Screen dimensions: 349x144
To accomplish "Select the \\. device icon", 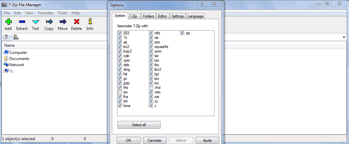I will coord(6,71).
